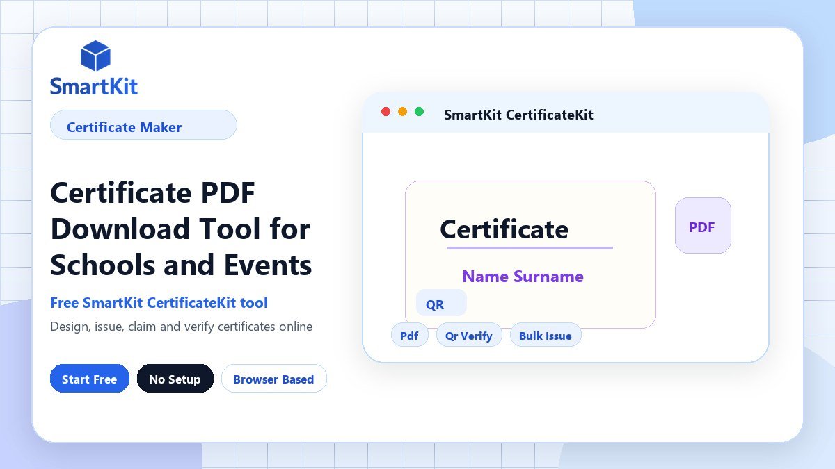Click the Start Free button
This screenshot has width=835, height=469.
(90, 379)
